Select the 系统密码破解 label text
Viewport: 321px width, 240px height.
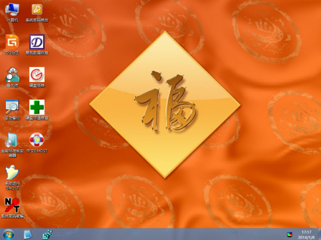tap(12, 216)
